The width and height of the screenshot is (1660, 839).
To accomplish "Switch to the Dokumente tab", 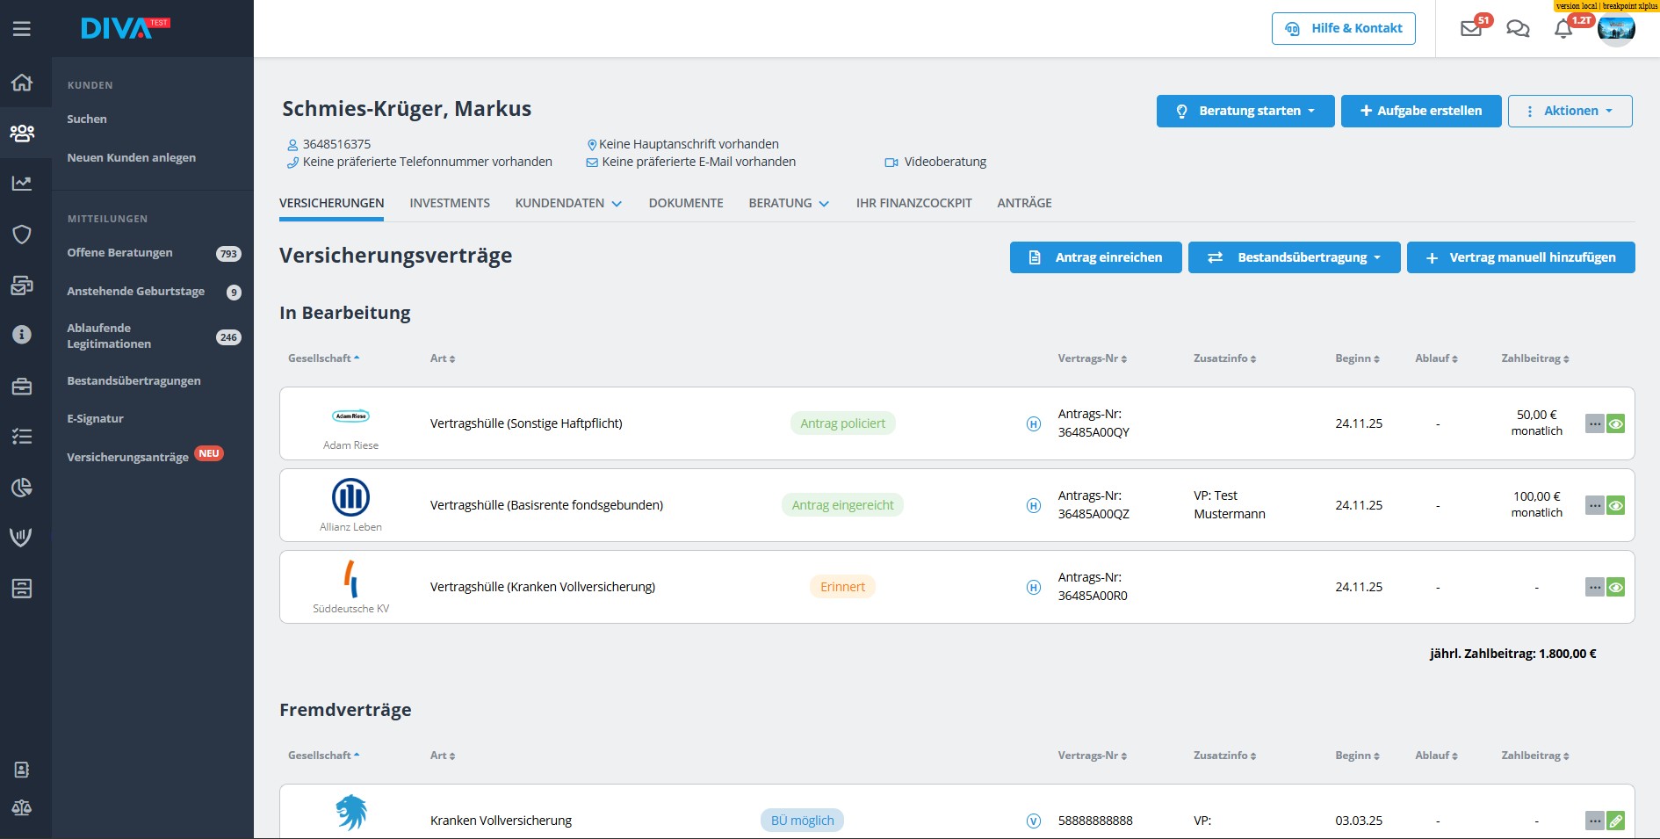I will (686, 203).
